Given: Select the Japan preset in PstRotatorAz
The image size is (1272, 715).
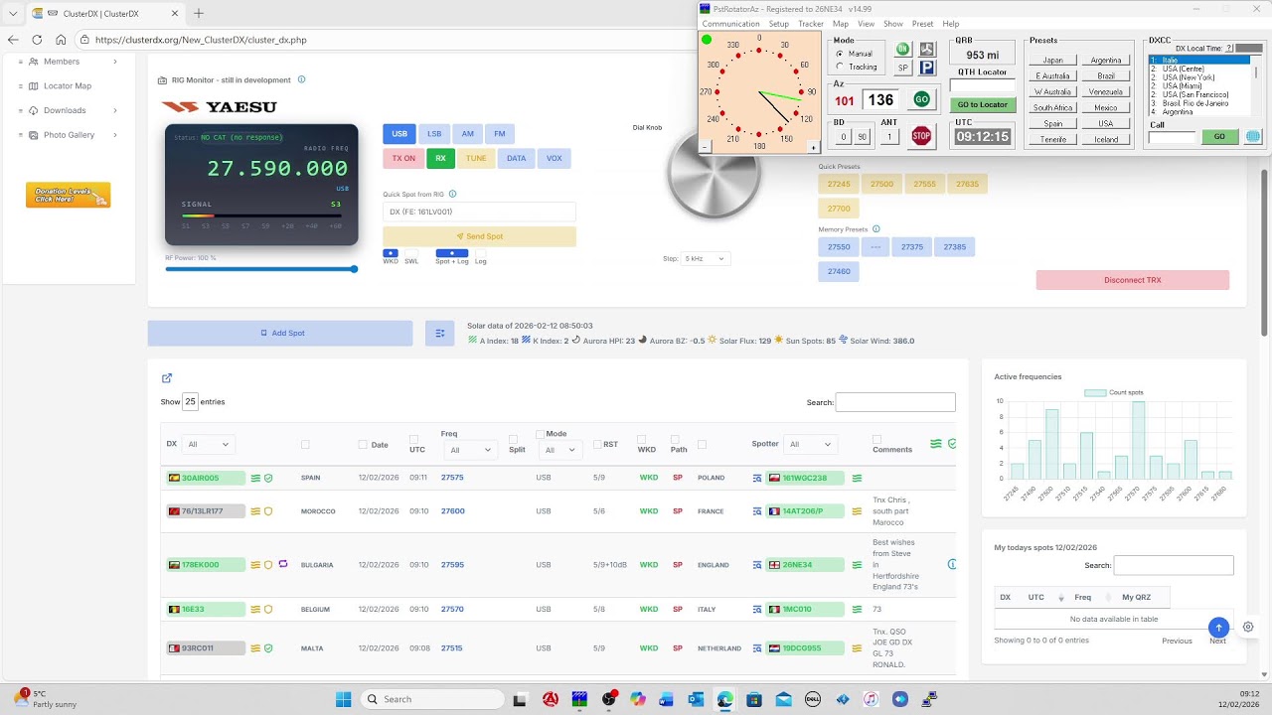Looking at the screenshot, I should point(1052,61).
